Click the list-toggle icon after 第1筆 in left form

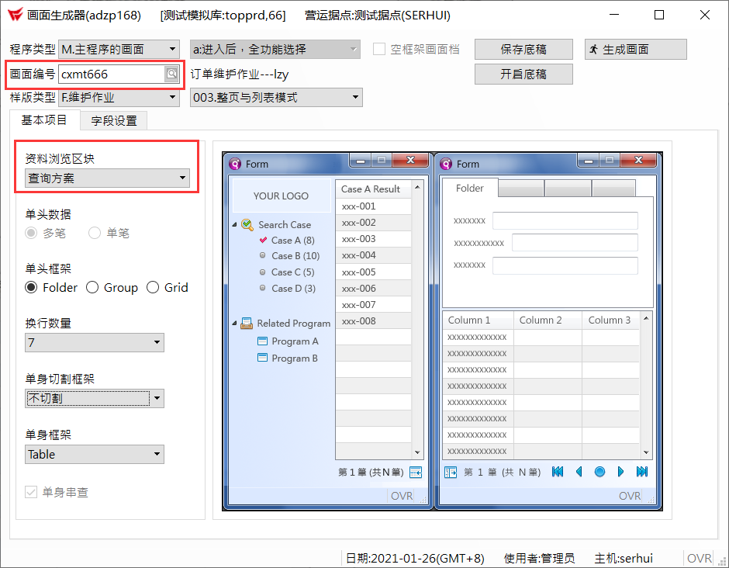point(416,473)
